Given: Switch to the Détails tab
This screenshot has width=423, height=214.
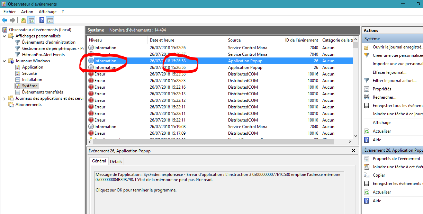Looking at the screenshot, I should (x=116, y=162).
